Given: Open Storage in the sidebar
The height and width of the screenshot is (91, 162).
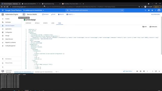Looking at the screenshot, I should [7, 36].
